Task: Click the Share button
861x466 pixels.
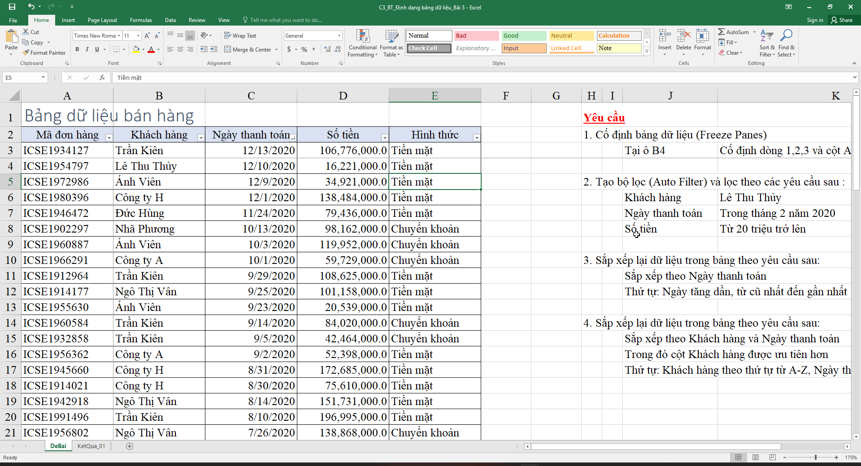Action: tap(842, 20)
